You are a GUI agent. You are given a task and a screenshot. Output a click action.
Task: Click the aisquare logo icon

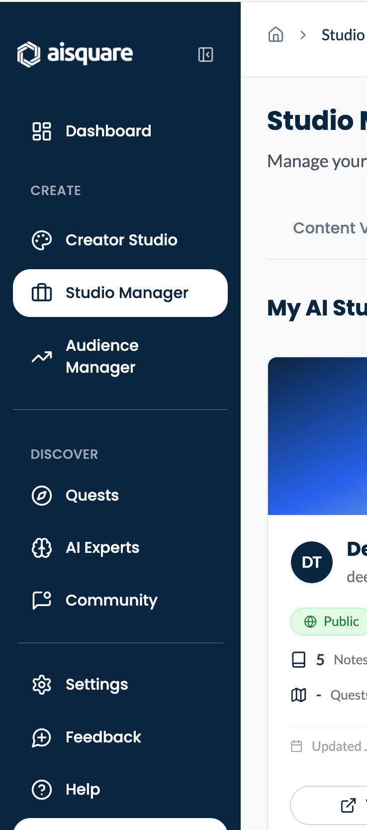tap(29, 54)
